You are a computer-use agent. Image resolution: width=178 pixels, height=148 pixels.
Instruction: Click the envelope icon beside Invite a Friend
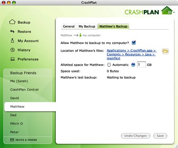coord(12,140)
